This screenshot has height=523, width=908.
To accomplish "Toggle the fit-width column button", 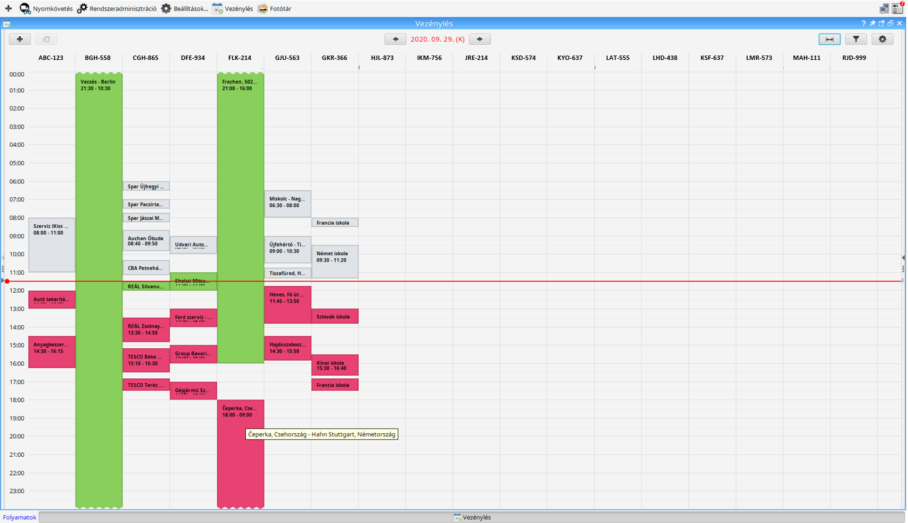I will pyautogui.click(x=829, y=39).
